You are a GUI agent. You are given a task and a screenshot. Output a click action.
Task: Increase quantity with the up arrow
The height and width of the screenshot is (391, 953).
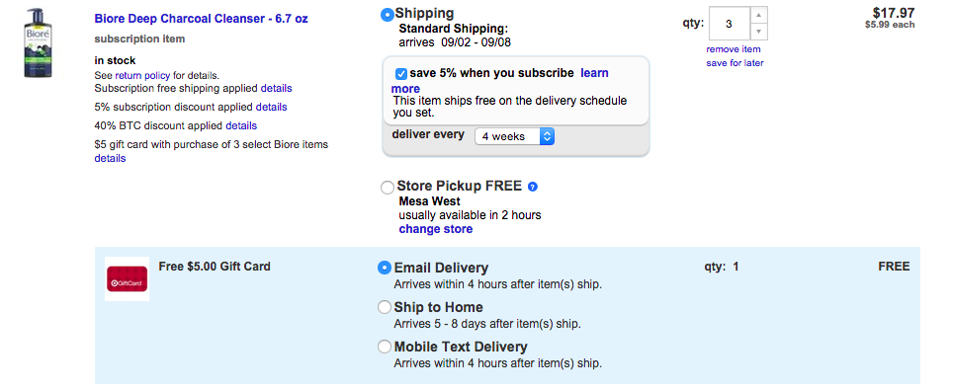pos(758,15)
